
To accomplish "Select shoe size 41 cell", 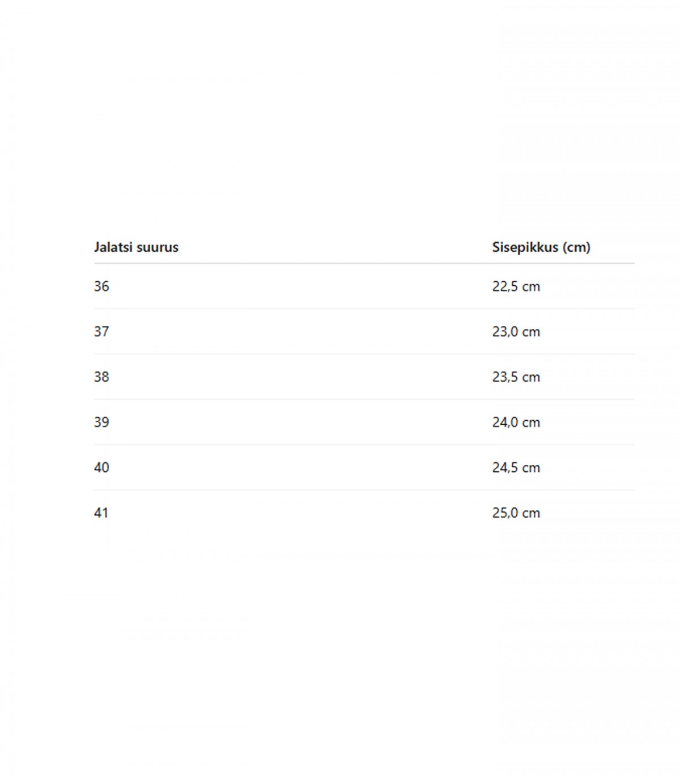I will (101, 513).
